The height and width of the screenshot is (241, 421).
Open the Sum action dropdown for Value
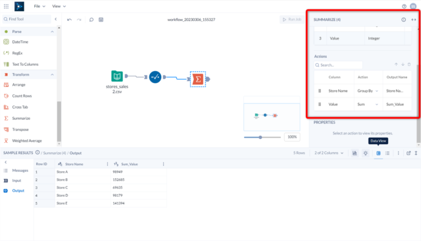click(368, 104)
